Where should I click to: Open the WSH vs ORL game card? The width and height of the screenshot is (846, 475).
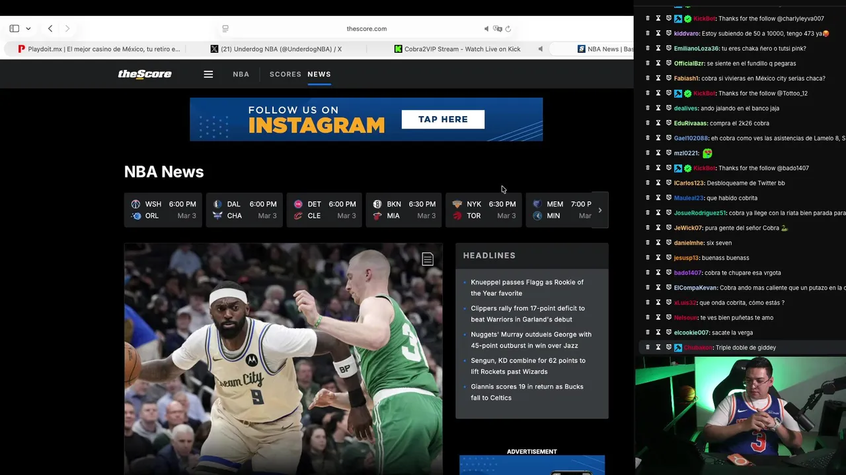coord(163,210)
